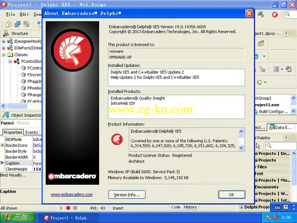Screen dimensions: 297x223
Task: Start macro recording with red record button
Action: 68,208
